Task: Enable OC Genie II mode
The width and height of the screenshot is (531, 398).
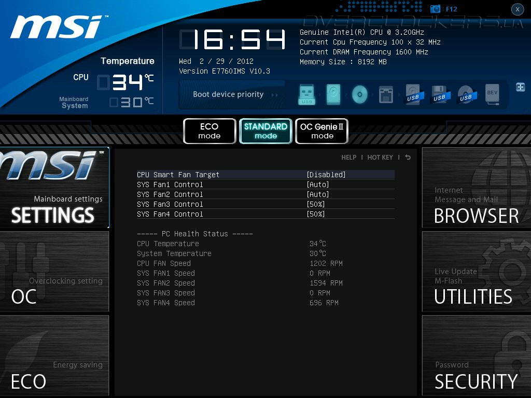Action: (x=322, y=131)
